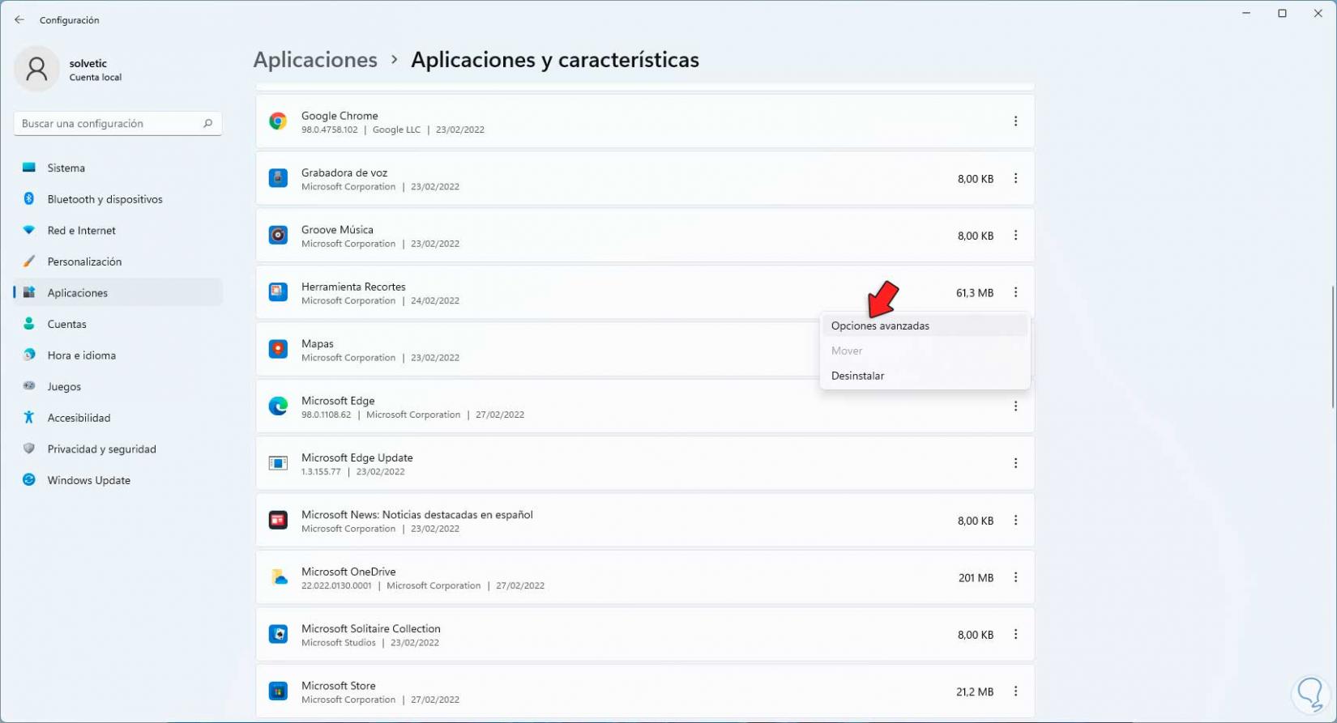This screenshot has width=1337, height=723.
Task: Click the Google Chrome app icon
Action: point(278,121)
